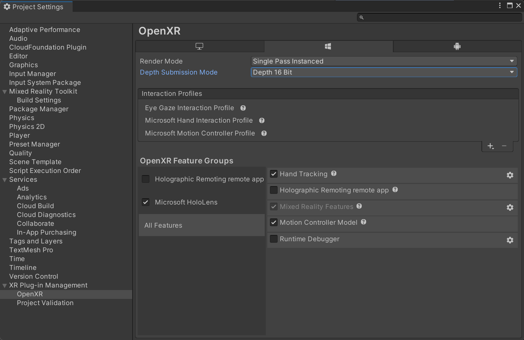Viewport: 524px width, 340px height.
Task: Switch to the Android platform tab
Action: point(457,46)
